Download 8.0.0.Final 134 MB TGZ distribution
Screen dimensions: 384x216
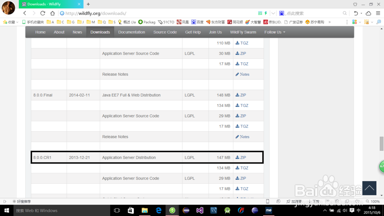[x=242, y=105]
